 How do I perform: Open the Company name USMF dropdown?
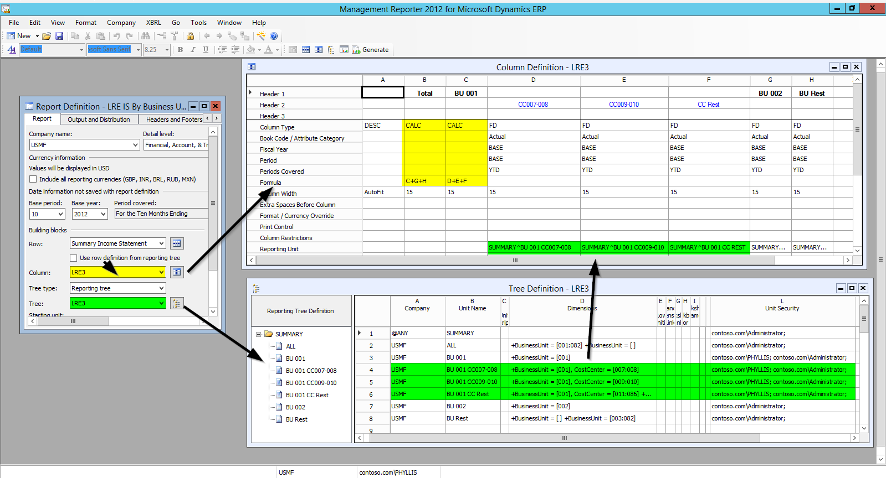[135, 145]
